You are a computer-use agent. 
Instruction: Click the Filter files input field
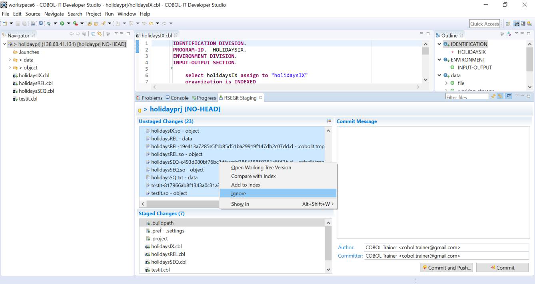coord(466,97)
